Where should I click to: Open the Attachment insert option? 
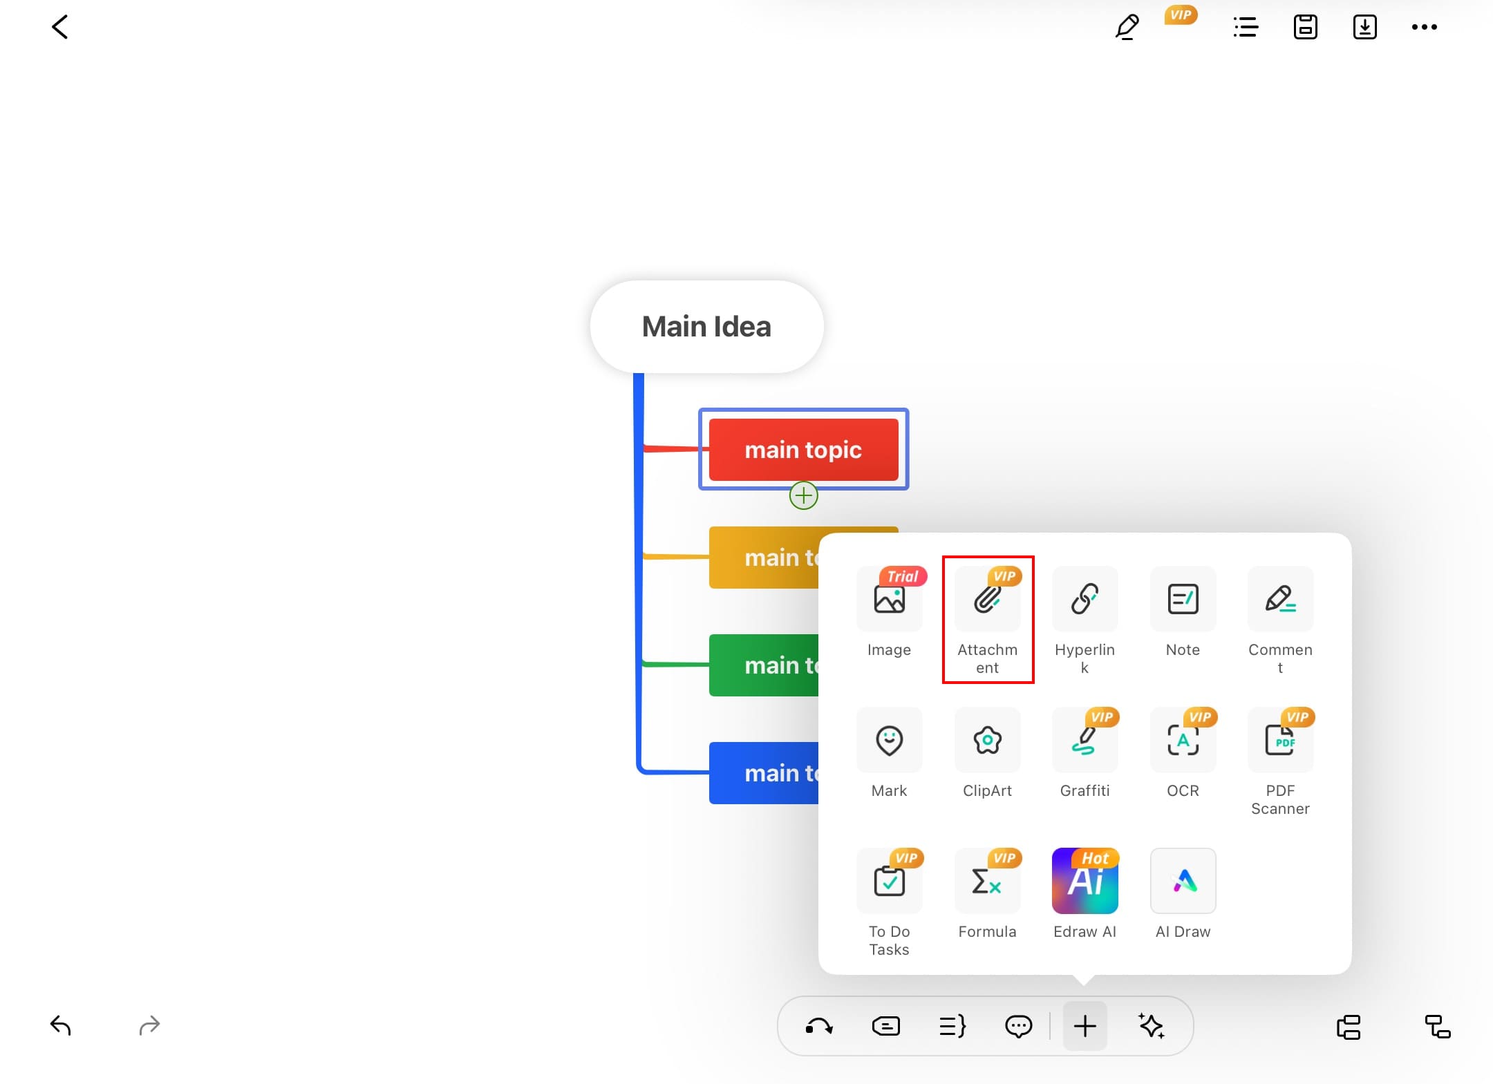coord(987,600)
